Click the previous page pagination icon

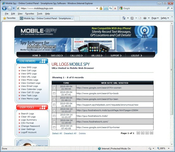coord(143,133)
